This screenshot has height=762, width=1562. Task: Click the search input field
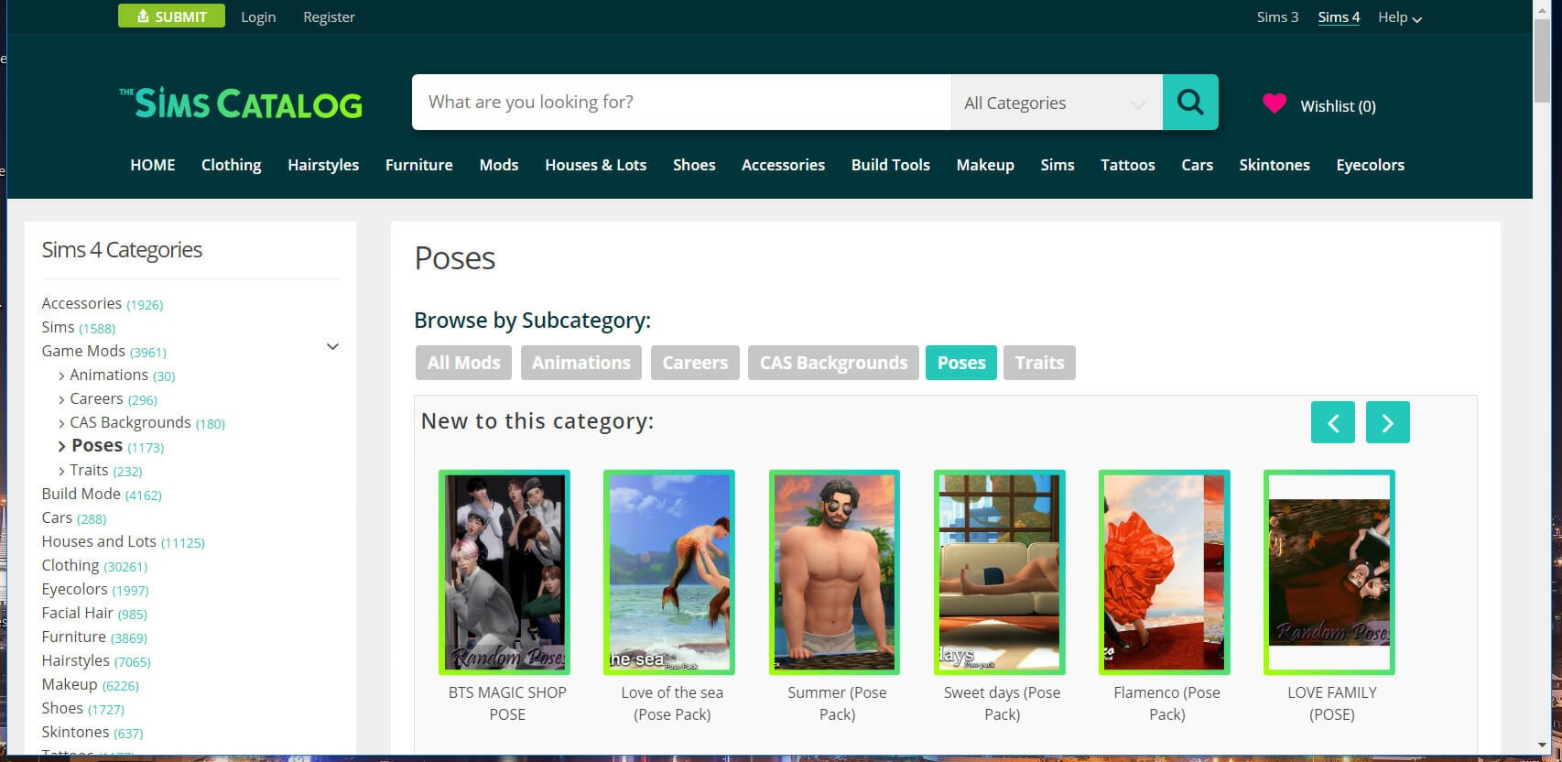pos(682,102)
